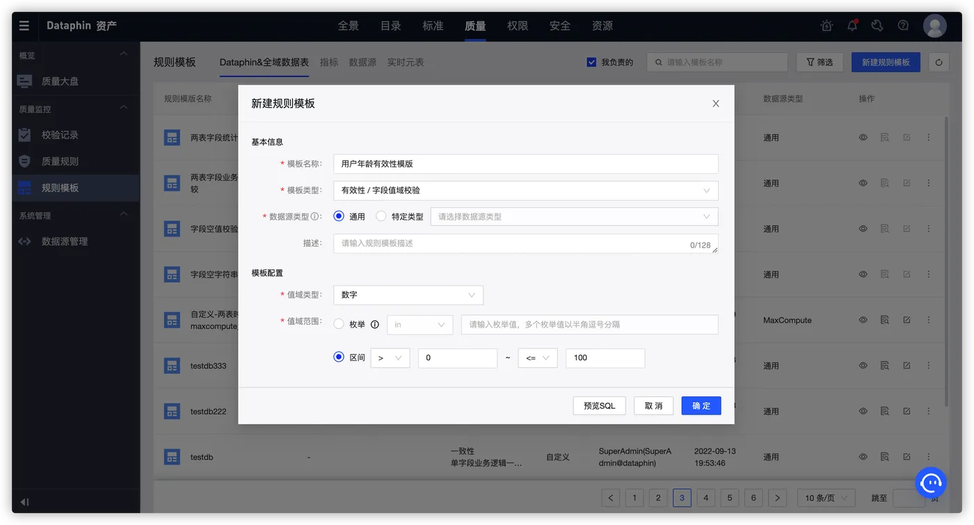Click the 质量规则 shield icon
Image resolution: width=974 pixels, height=525 pixels.
pyautogui.click(x=25, y=161)
